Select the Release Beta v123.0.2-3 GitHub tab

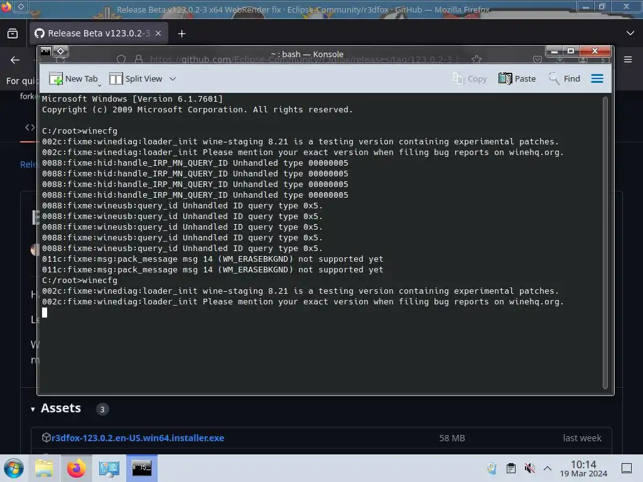[x=99, y=34]
